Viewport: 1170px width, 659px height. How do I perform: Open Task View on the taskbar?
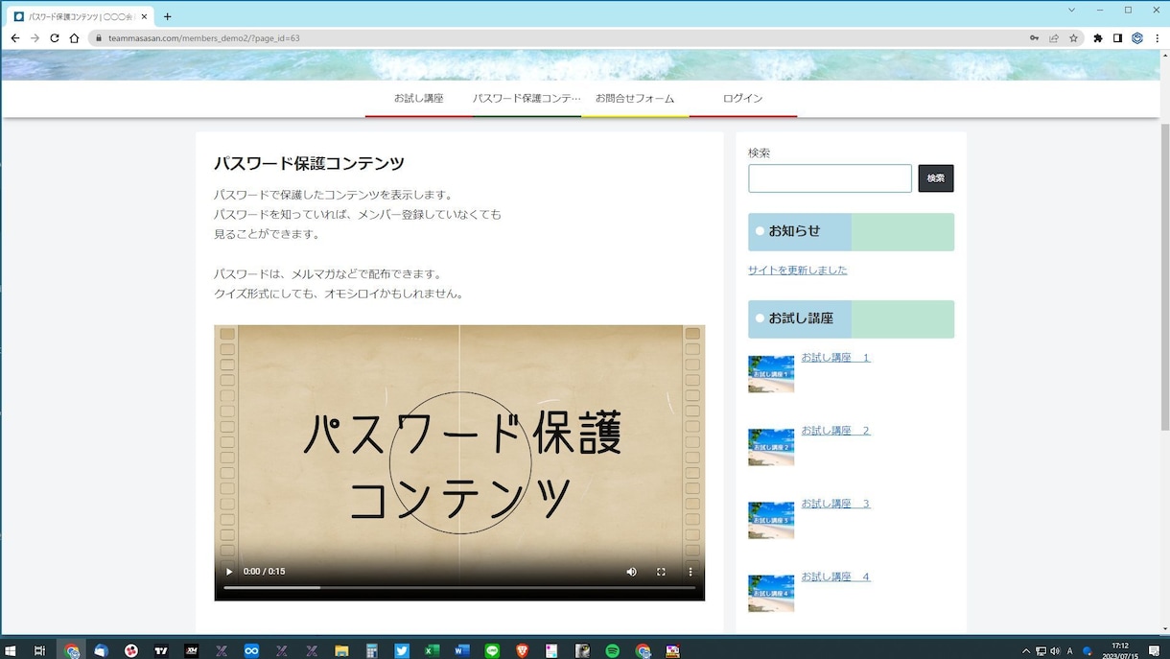point(39,650)
